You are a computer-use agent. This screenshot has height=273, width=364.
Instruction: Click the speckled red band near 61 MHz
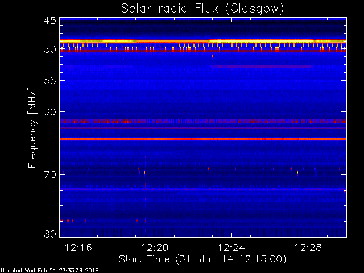[203, 121]
